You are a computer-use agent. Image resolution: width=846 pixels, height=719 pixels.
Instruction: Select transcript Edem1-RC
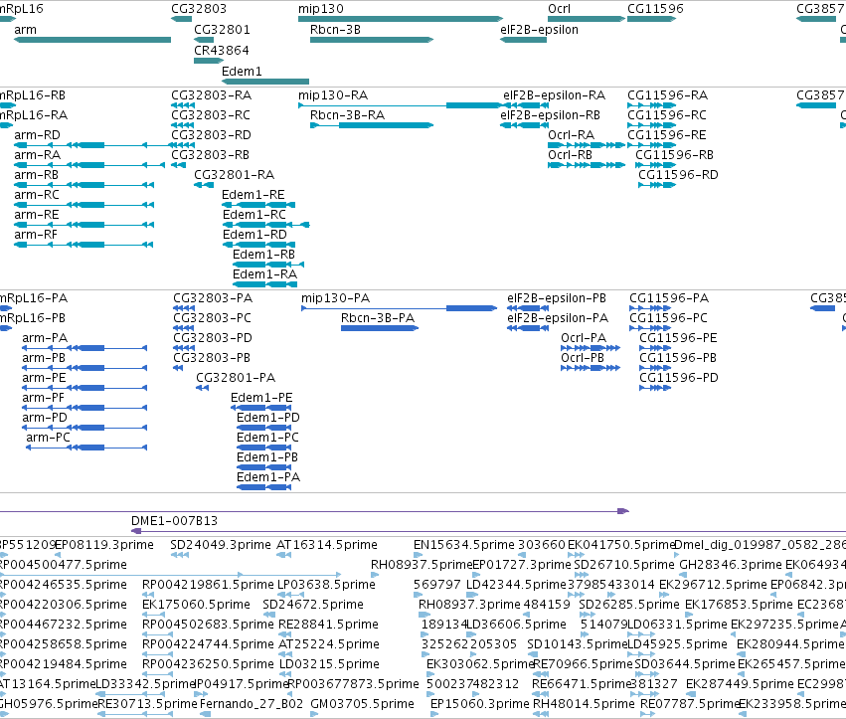click(266, 225)
